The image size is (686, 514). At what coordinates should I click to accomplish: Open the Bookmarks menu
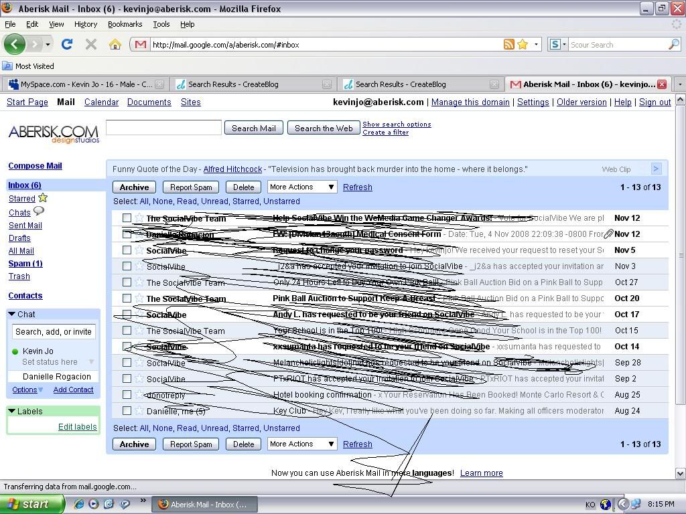coord(125,25)
